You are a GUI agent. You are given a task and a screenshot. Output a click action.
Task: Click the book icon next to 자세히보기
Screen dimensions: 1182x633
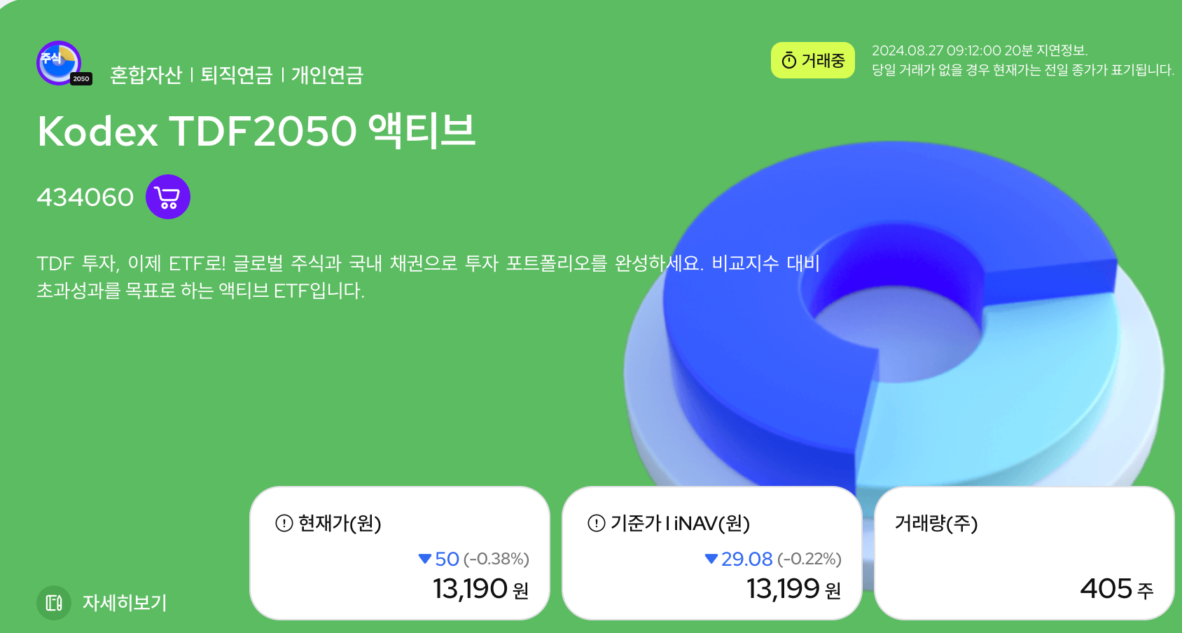55,602
